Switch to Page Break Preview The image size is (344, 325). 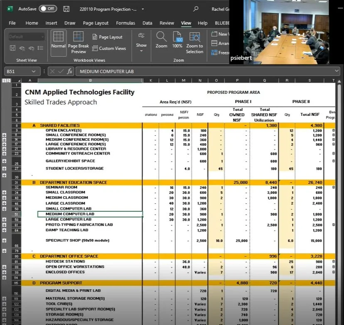point(79,43)
